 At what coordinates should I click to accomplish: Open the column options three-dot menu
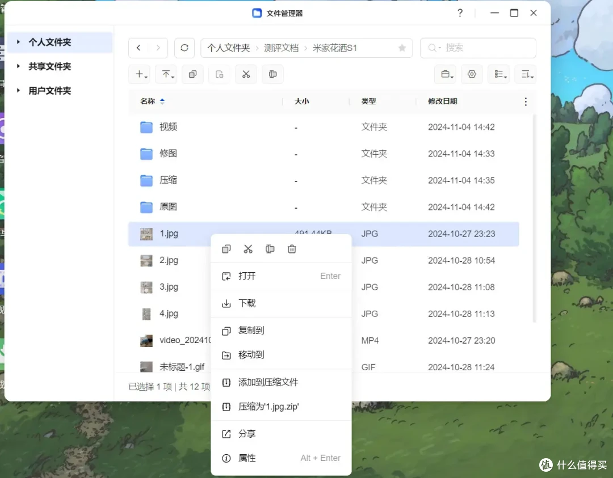coord(526,101)
